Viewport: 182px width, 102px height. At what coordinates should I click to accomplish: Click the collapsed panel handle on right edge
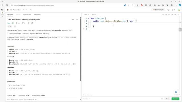point(180,29)
